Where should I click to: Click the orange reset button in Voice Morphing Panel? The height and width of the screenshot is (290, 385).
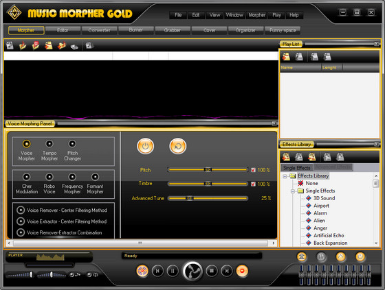pos(178,146)
